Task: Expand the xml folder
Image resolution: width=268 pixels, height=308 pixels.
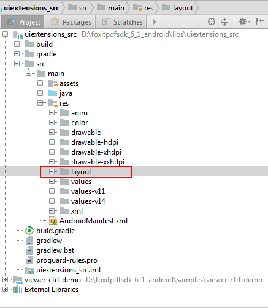Action: (52, 211)
